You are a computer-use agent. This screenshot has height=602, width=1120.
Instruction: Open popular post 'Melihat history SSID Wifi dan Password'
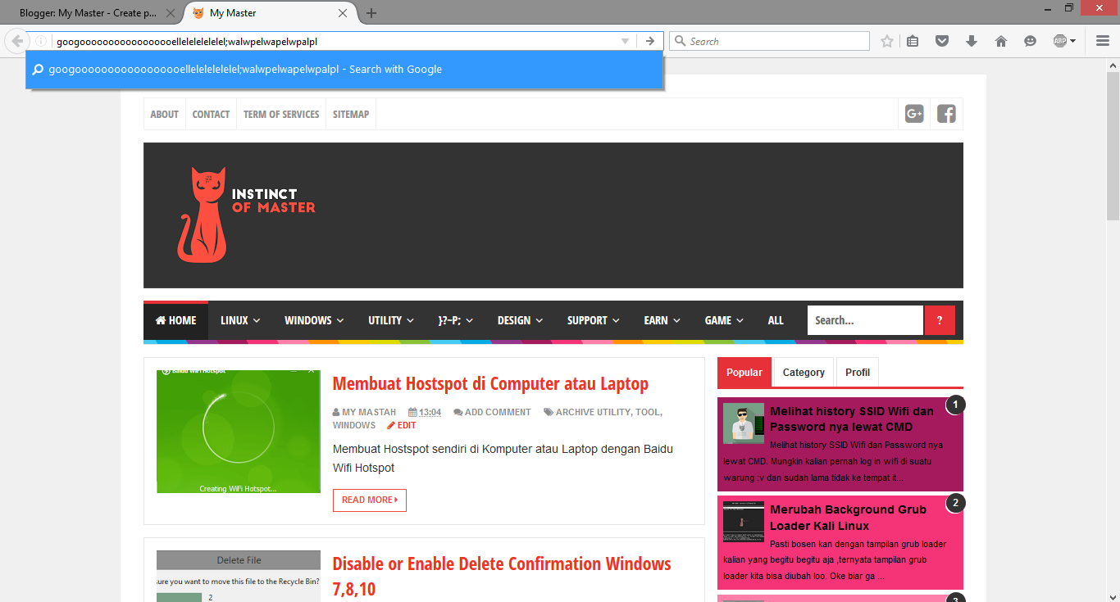(x=852, y=419)
